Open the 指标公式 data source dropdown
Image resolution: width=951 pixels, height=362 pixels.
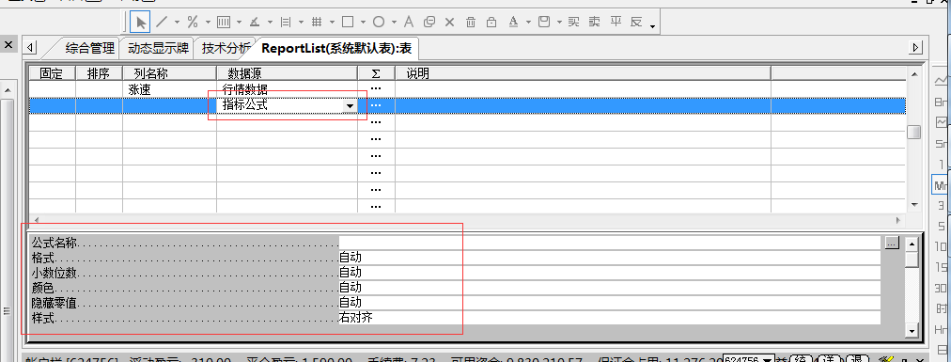tap(350, 105)
